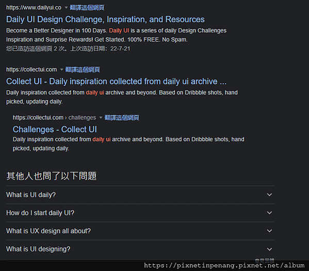Translate the dailyui.co page via 翻譯這個網頁
309x271 pixels.
(87, 8)
